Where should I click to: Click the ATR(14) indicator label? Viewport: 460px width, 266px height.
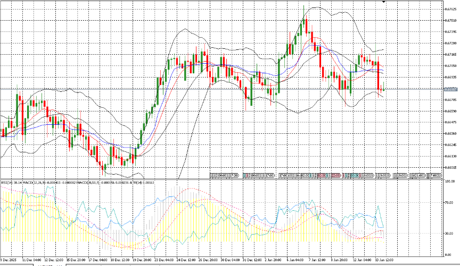(140, 182)
